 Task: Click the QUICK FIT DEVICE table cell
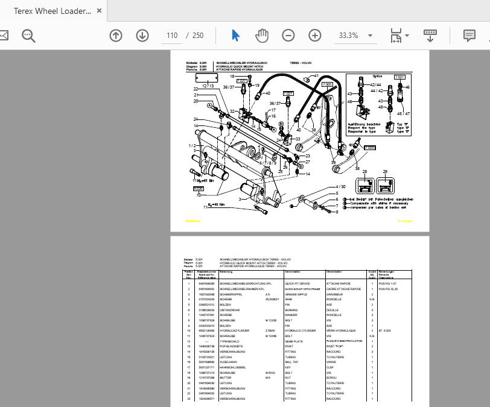click(297, 283)
